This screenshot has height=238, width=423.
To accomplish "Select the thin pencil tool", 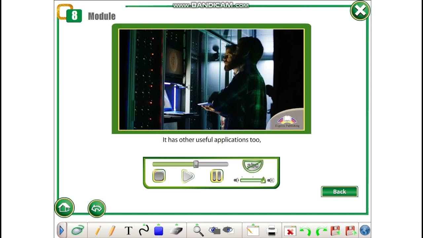I will click(x=98, y=230).
